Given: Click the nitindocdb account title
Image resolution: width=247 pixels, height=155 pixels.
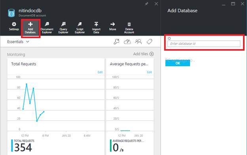Looking at the screenshot, I should click(x=30, y=11).
